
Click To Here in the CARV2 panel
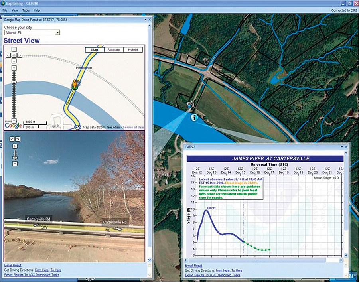coord(237,270)
